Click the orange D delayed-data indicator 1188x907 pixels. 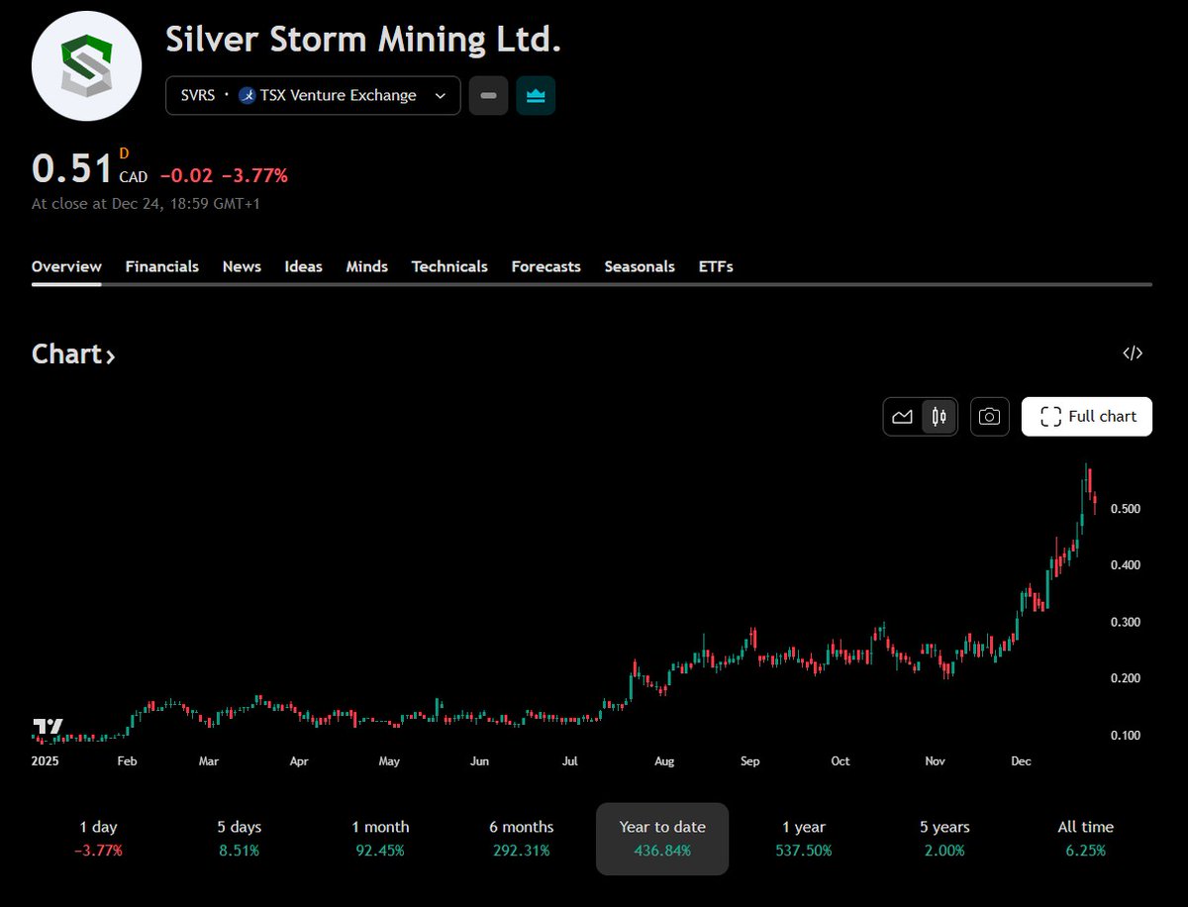pyautogui.click(x=124, y=153)
